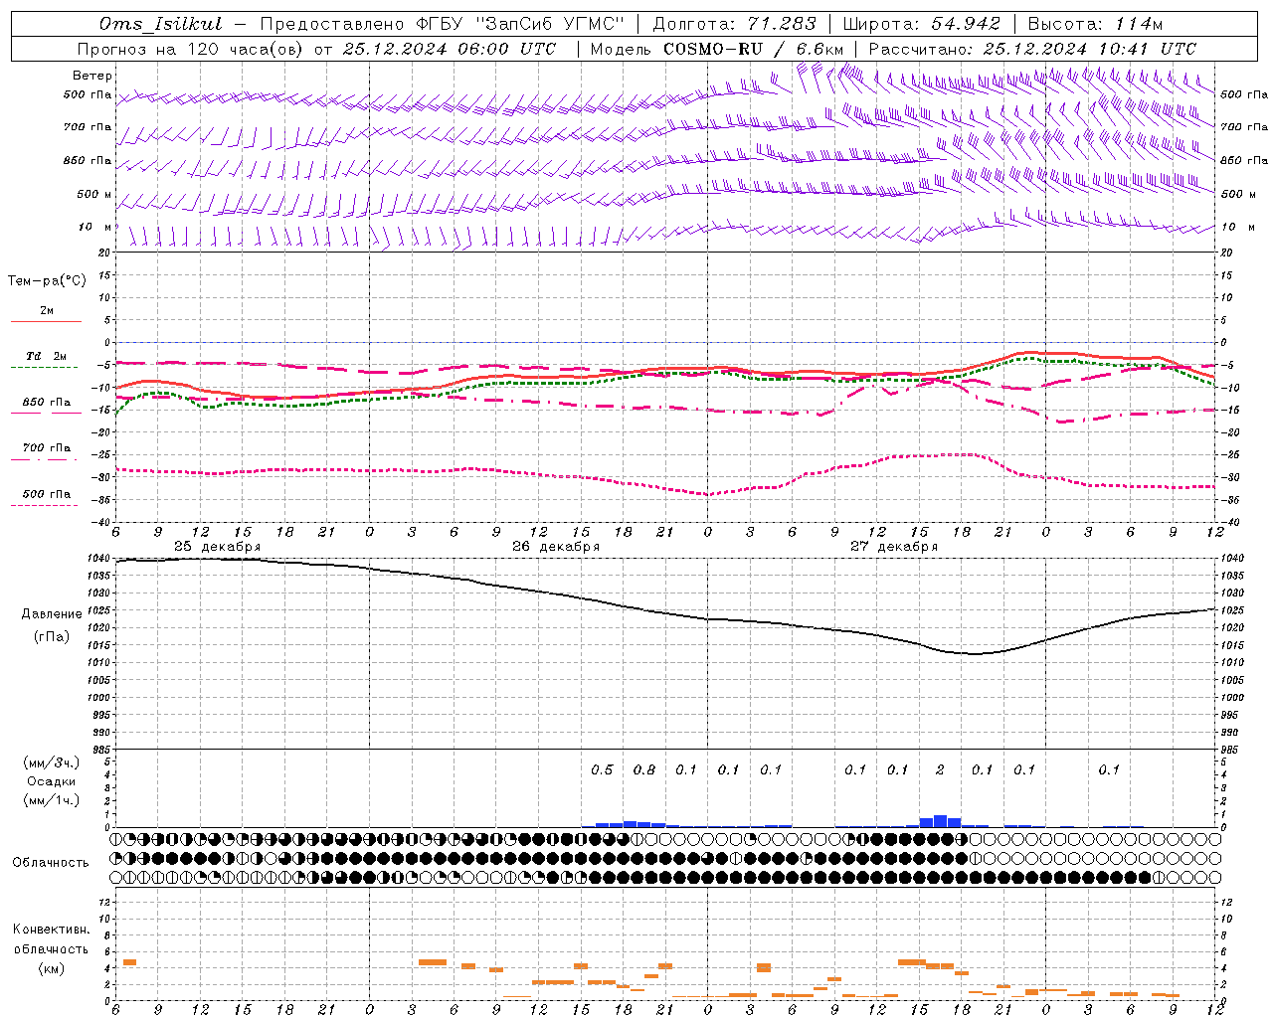Click the 700 гПа temperature legend entry

47,448
